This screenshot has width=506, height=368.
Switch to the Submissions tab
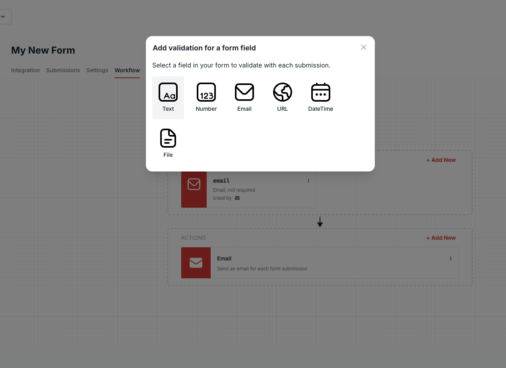(x=63, y=70)
